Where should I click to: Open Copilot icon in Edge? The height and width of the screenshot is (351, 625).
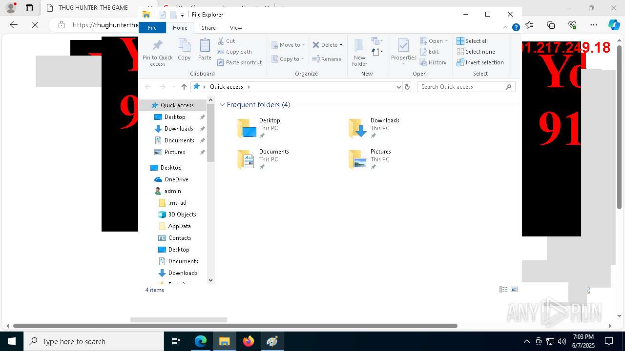(614, 25)
